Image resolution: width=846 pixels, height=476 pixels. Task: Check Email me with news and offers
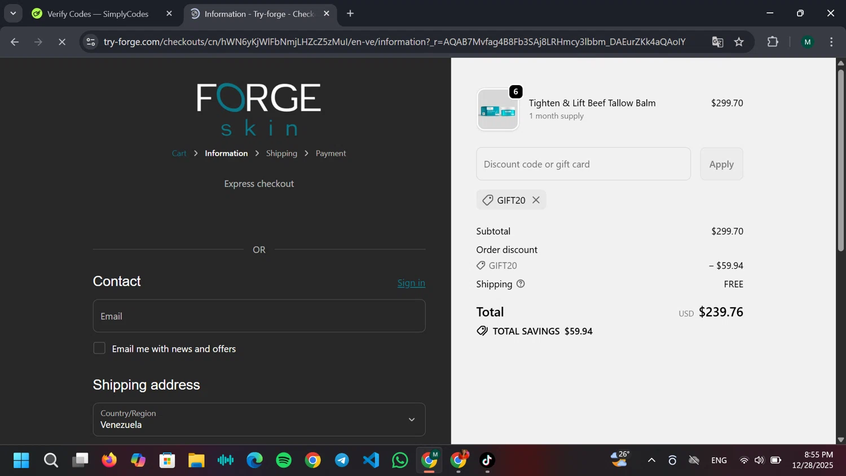(99, 349)
